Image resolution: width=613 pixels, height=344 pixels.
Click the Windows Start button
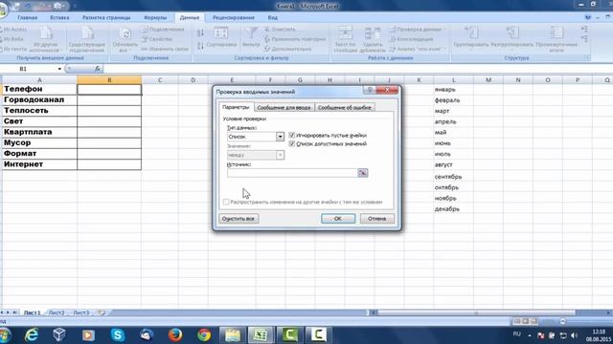pyautogui.click(x=5, y=335)
